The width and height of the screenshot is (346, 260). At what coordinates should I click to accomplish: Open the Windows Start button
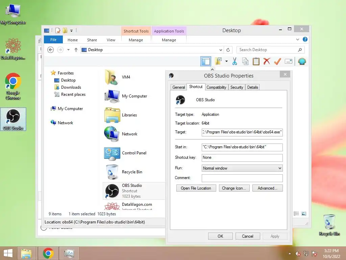[8, 253]
